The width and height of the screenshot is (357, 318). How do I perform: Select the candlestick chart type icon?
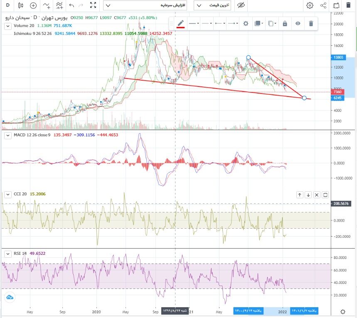[21, 5]
